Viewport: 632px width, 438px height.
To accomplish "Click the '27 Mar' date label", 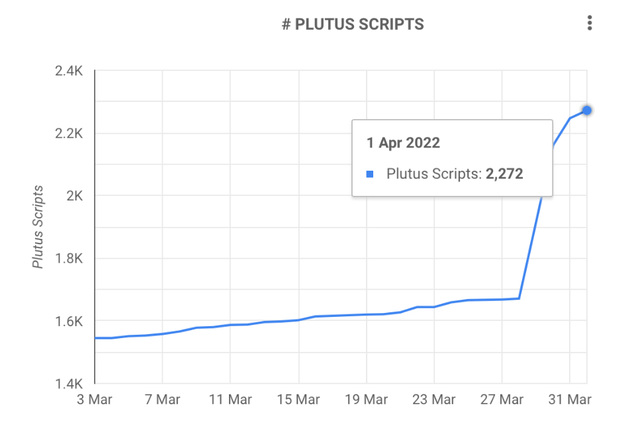I will pyautogui.click(x=502, y=400).
